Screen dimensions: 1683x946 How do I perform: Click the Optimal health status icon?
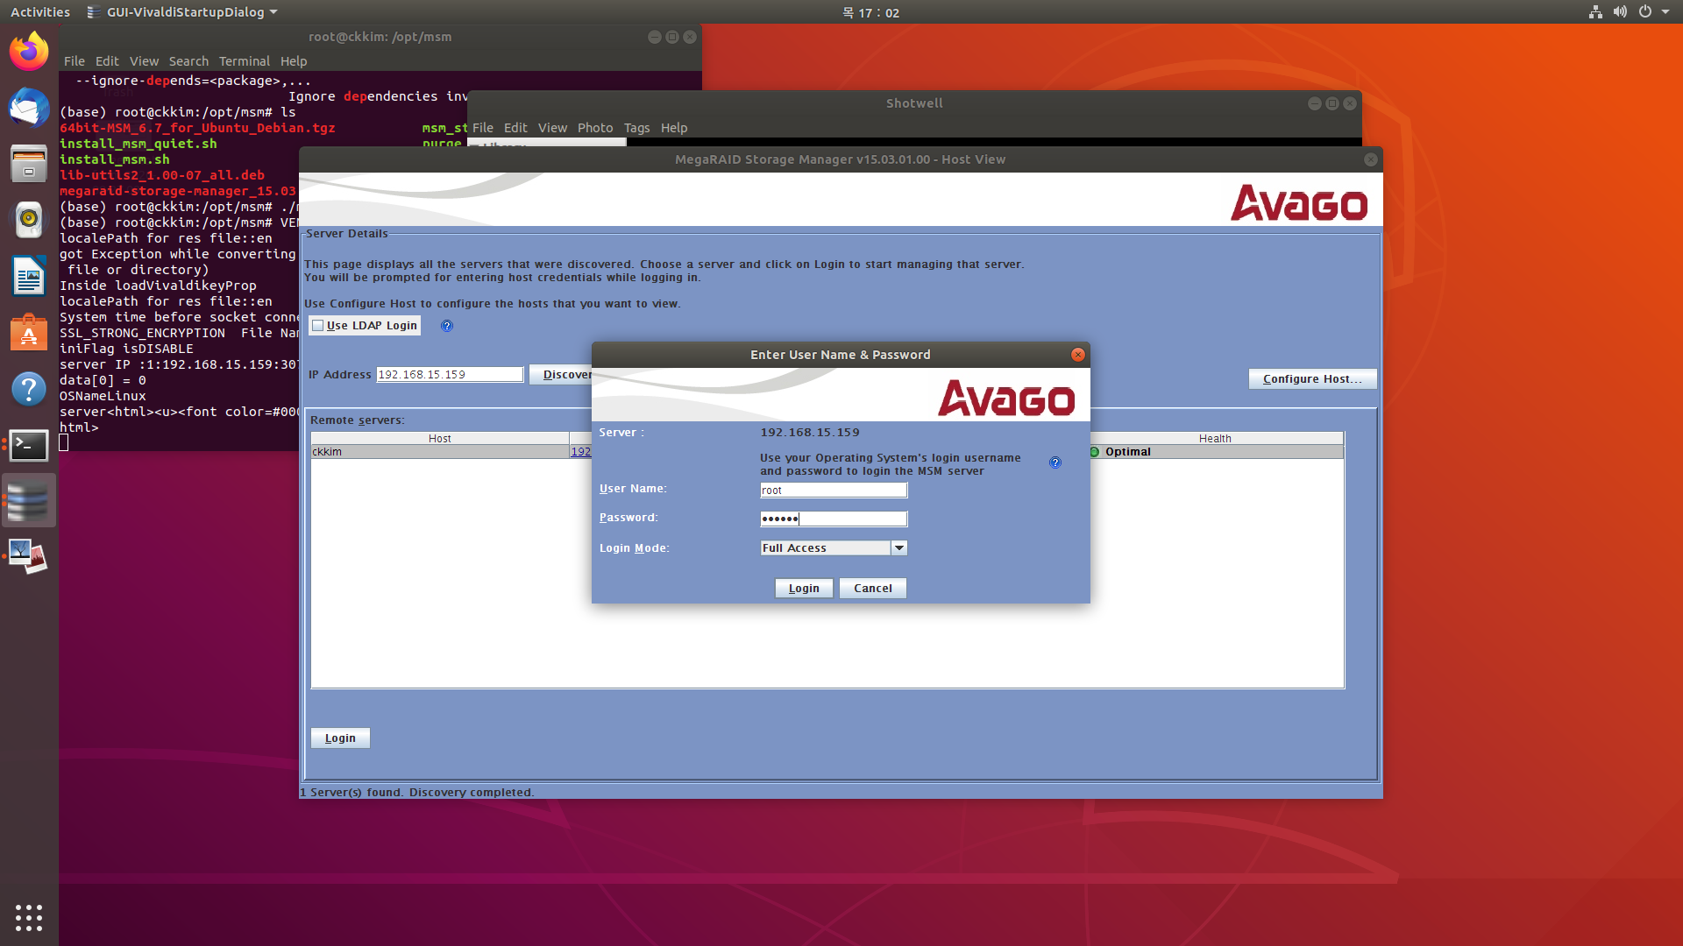tap(1094, 452)
